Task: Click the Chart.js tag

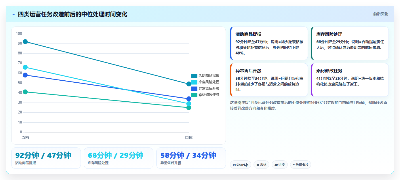Action: click(241, 165)
